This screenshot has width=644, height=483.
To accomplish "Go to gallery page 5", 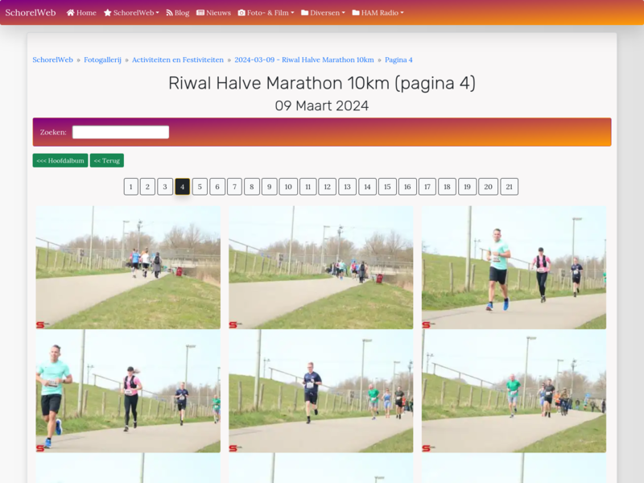I will [200, 187].
